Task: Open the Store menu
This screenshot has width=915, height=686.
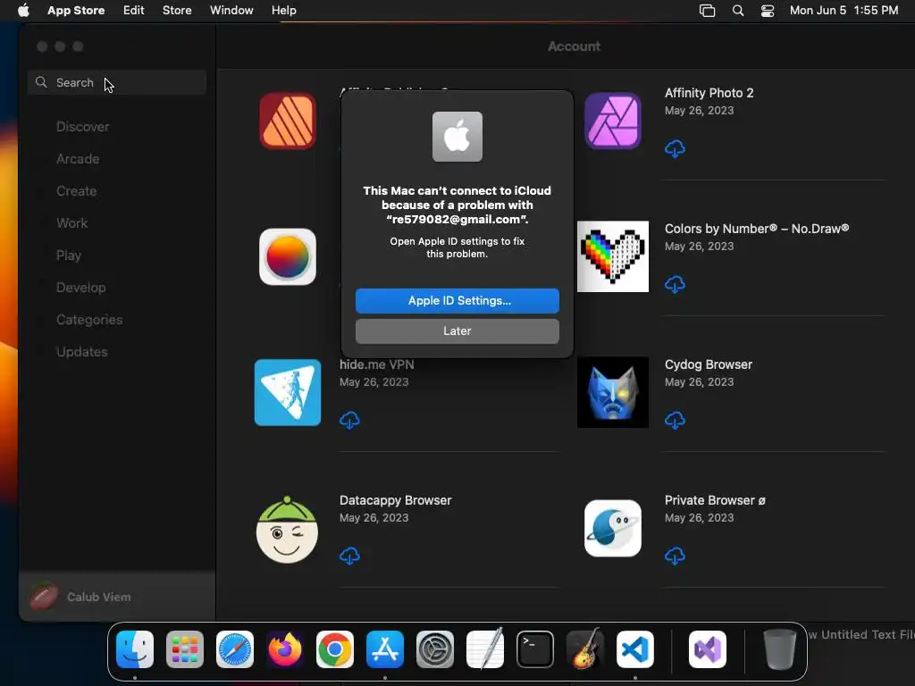Action: point(177,11)
